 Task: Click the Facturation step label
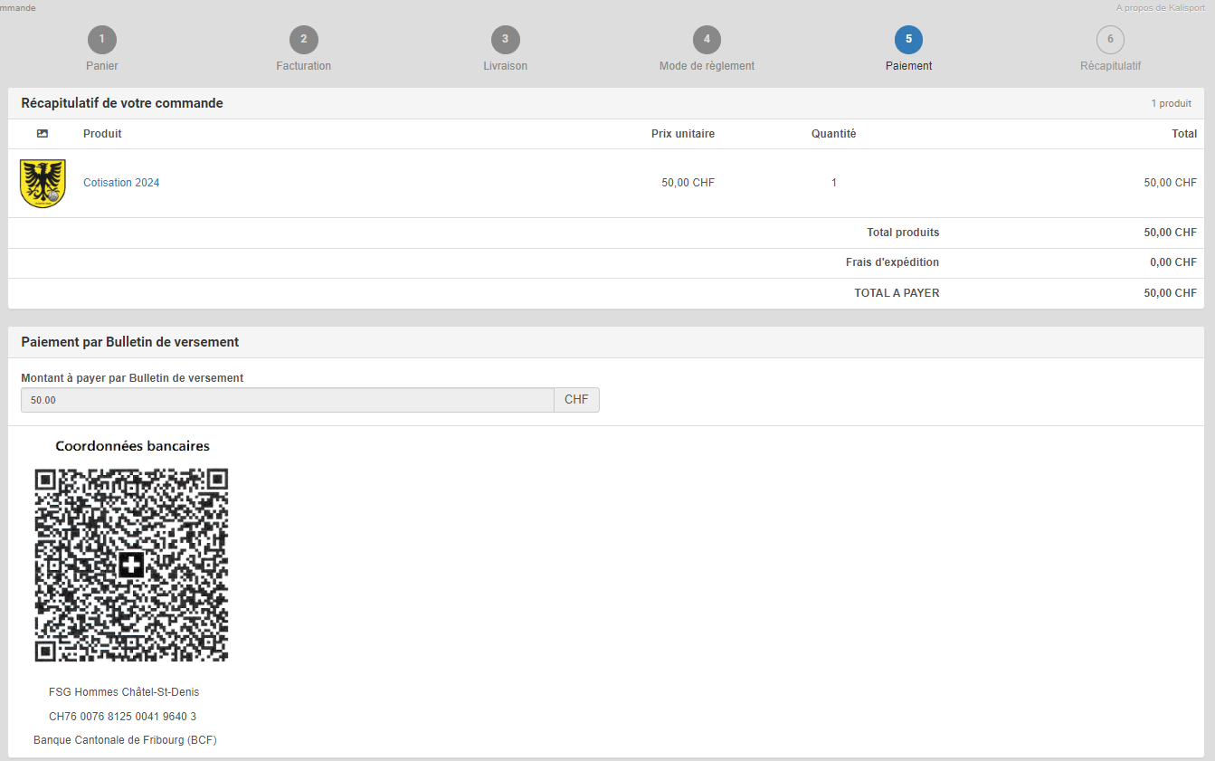pyautogui.click(x=304, y=66)
